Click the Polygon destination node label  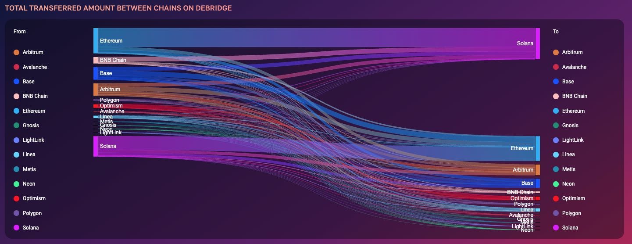tap(524, 204)
